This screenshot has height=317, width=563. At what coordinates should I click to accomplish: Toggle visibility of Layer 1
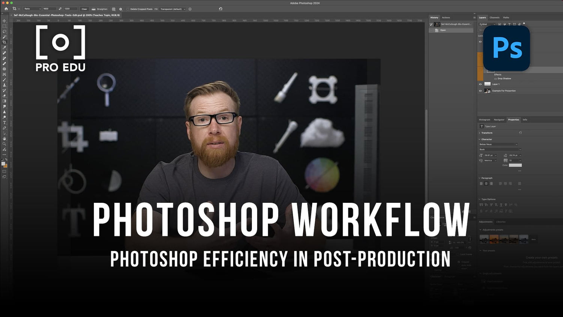click(x=480, y=84)
